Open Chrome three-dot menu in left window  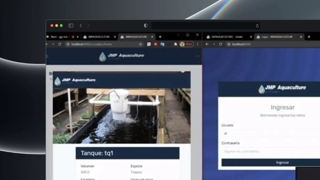[x=198, y=44]
